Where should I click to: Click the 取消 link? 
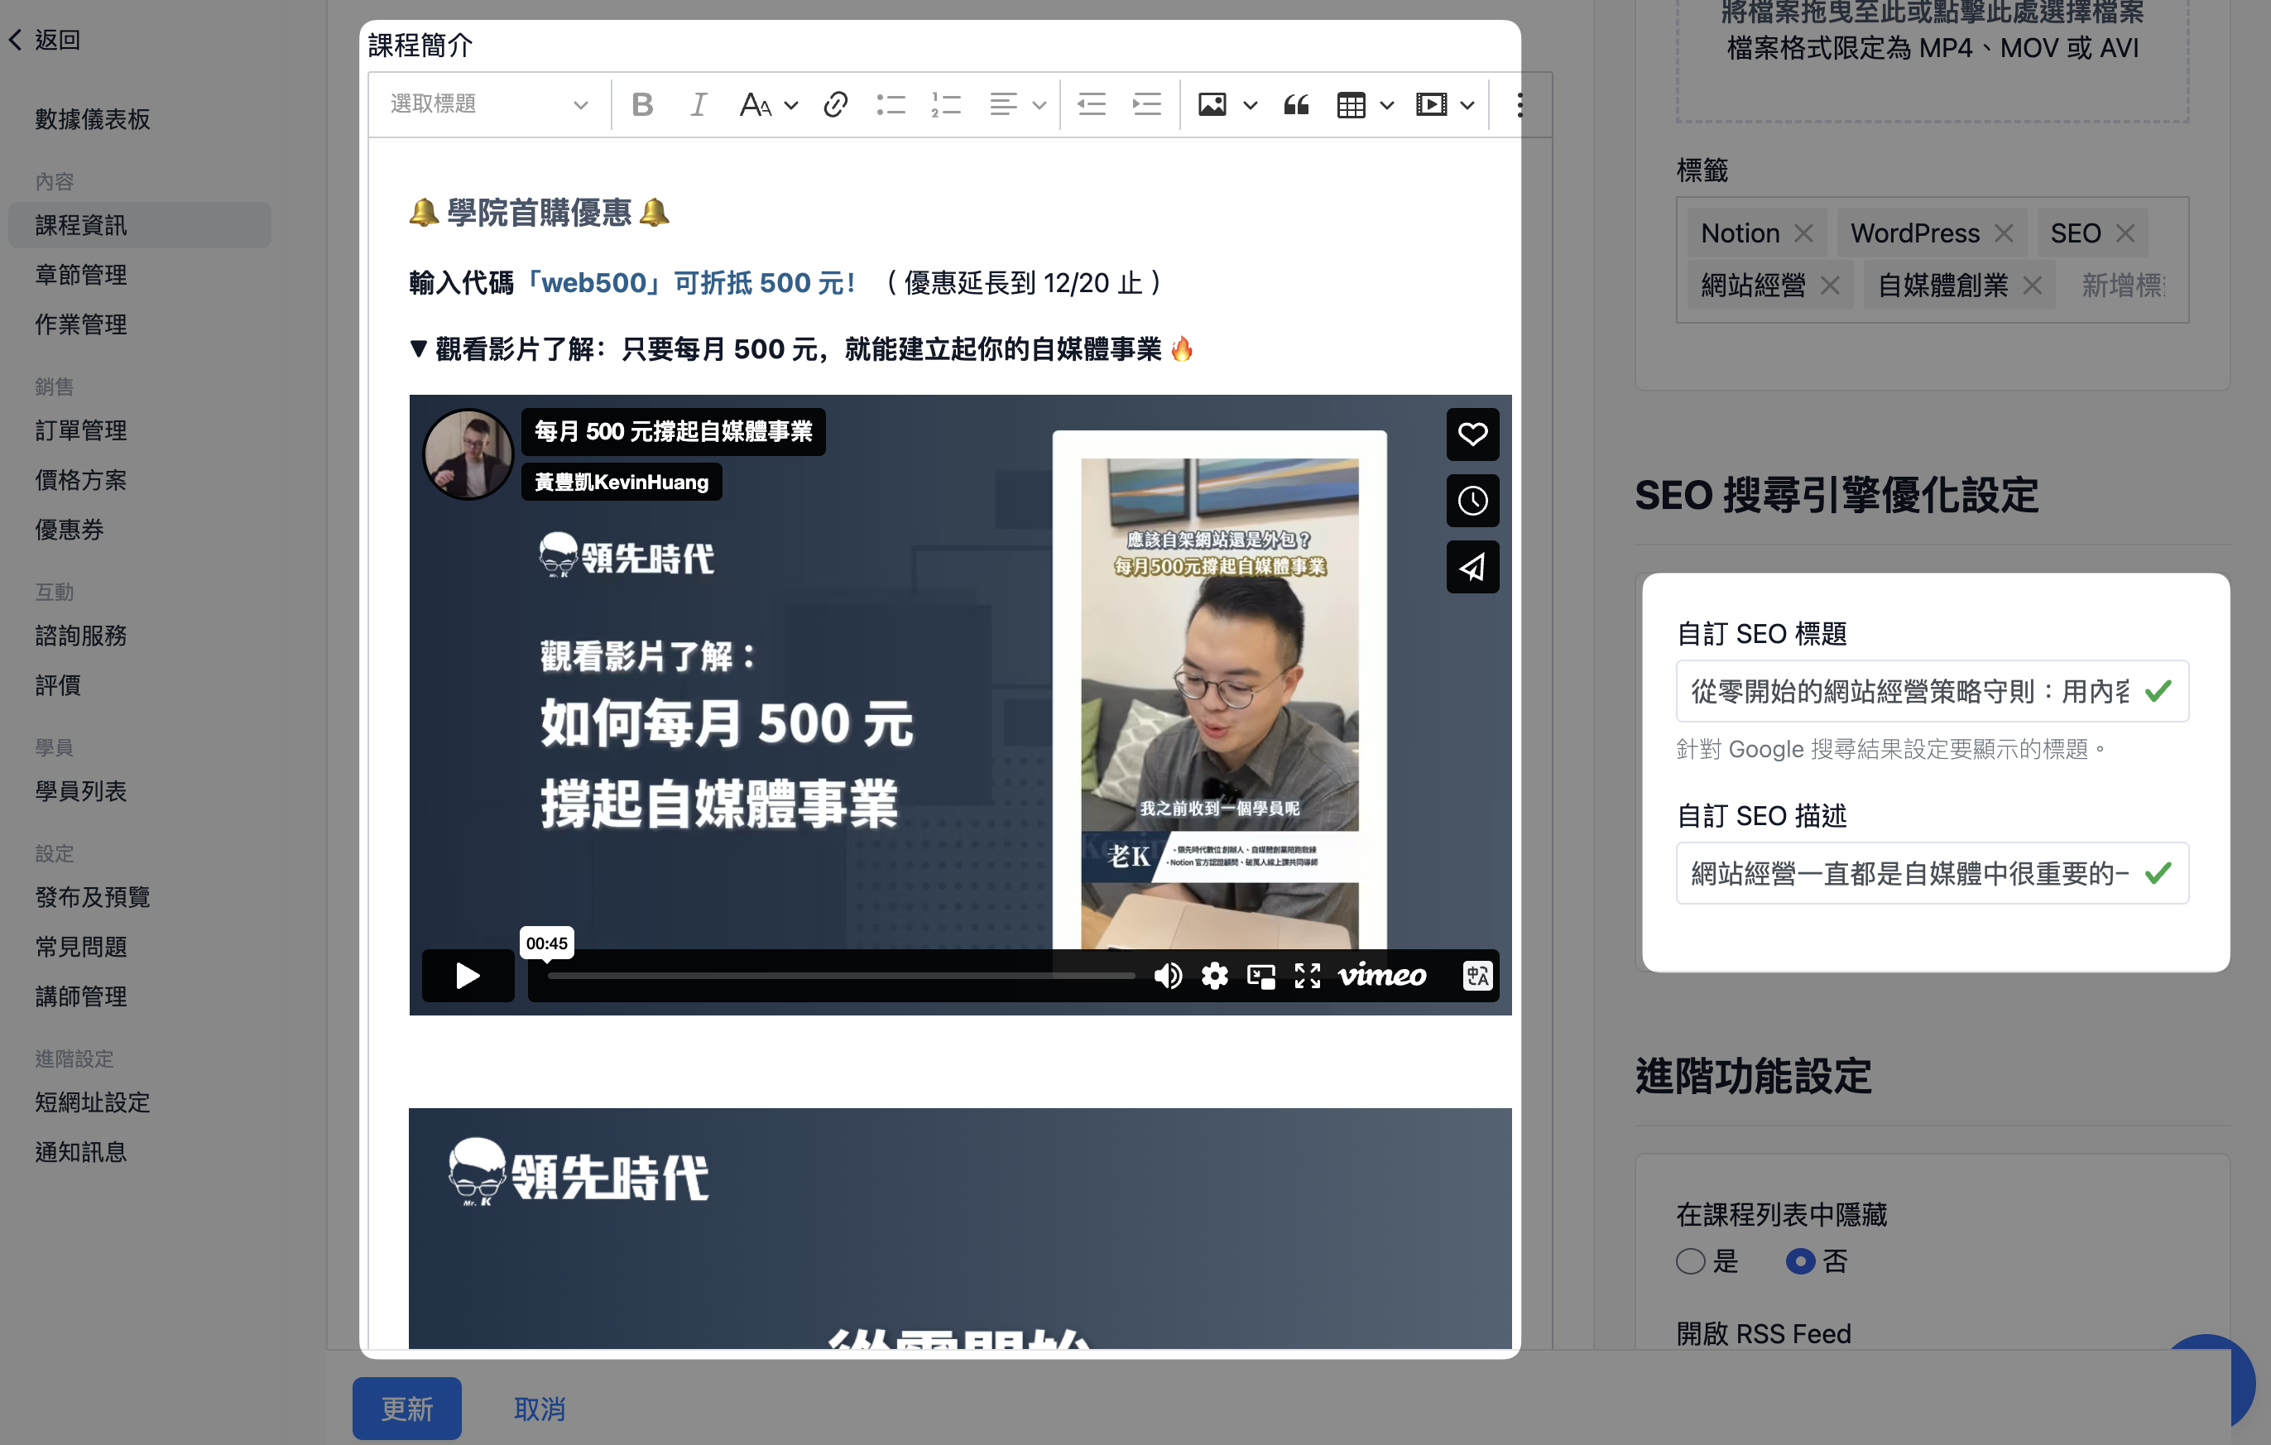(540, 1409)
